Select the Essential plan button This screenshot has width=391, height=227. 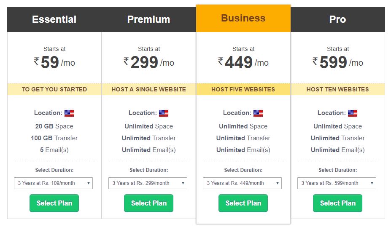pyautogui.click(x=54, y=203)
